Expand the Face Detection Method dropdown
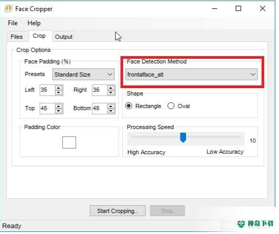The image size is (279, 234). coord(191,74)
